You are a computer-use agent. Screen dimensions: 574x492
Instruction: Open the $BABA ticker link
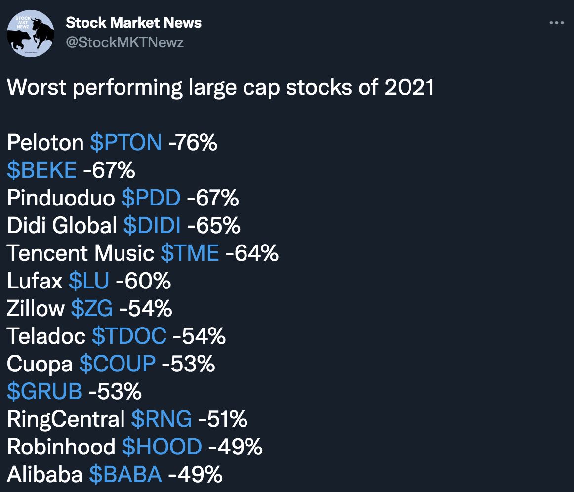[x=125, y=475]
